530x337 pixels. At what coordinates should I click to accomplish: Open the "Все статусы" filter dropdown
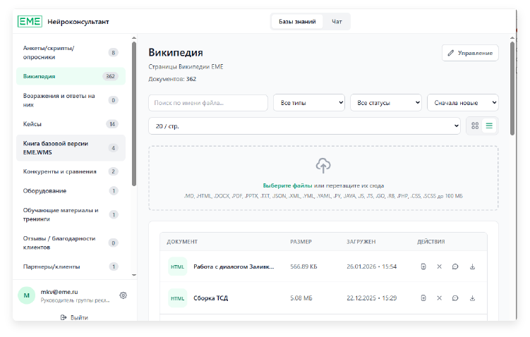tap(385, 103)
